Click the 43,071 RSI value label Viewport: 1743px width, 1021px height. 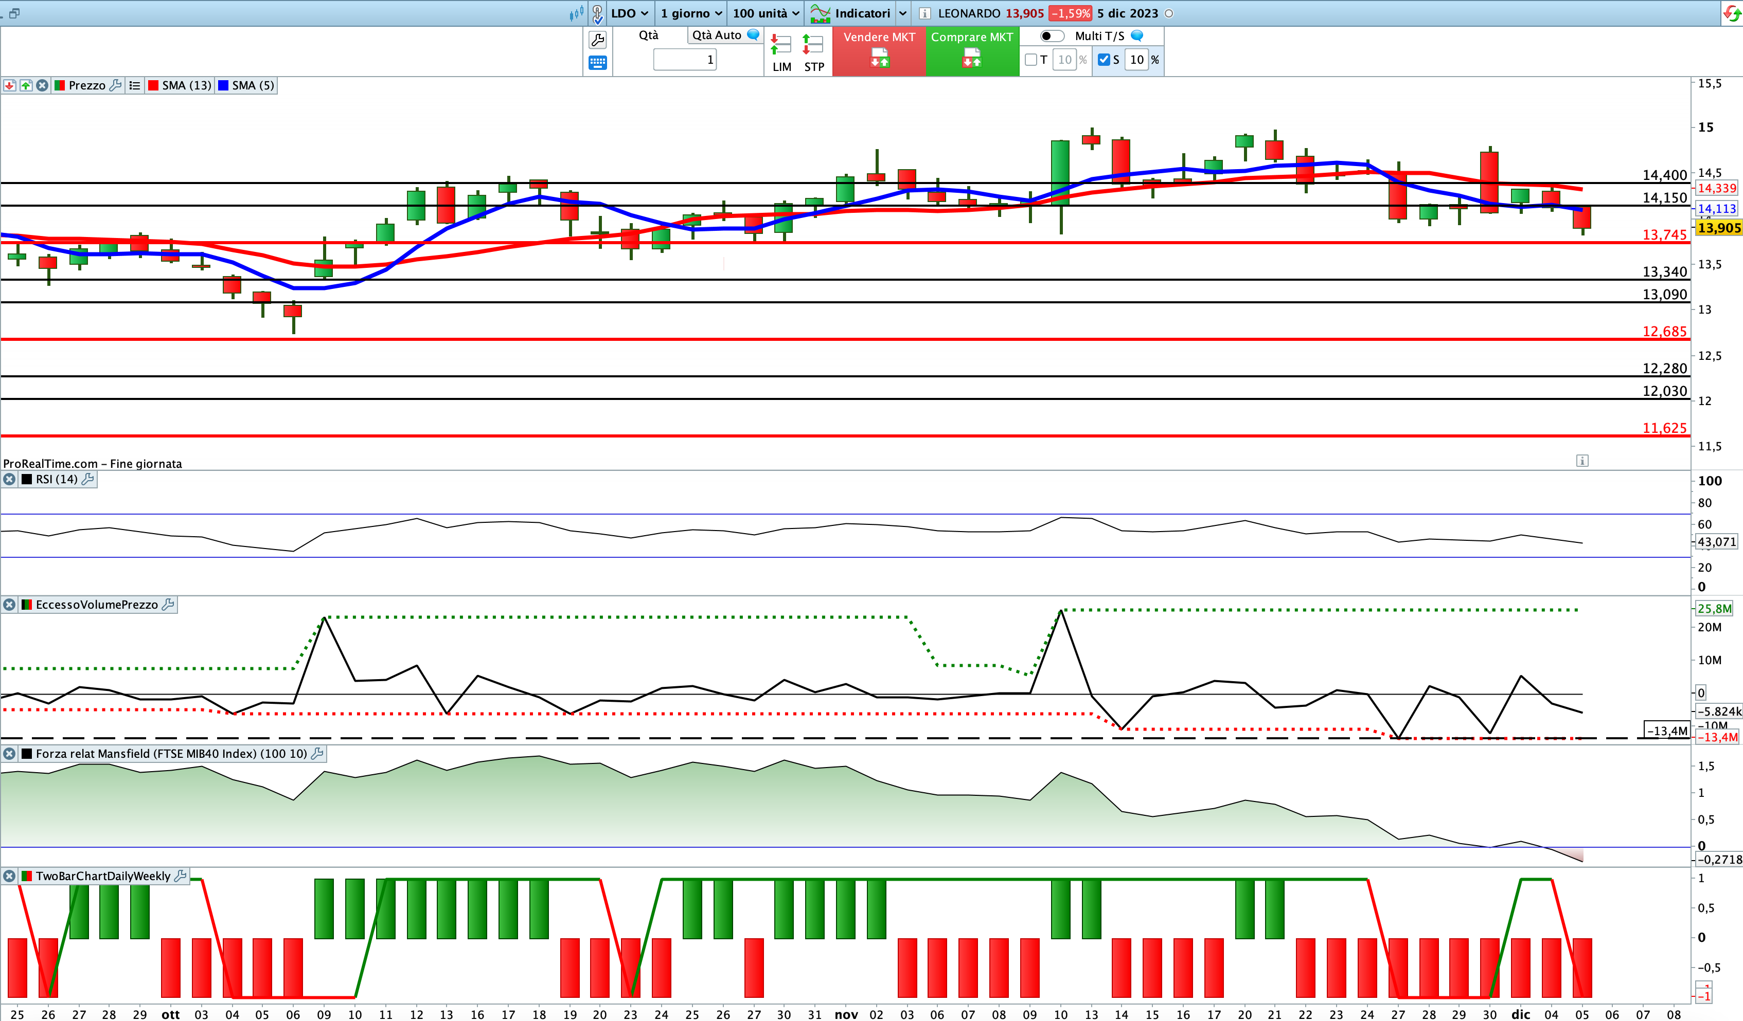point(1717,542)
